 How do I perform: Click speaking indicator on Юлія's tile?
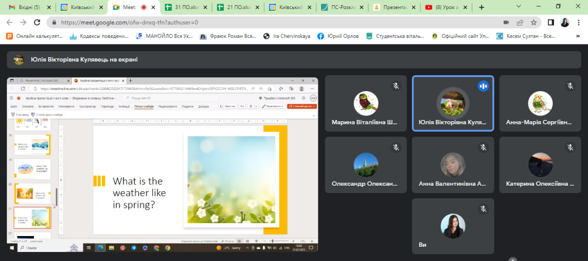(x=483, y=86)
